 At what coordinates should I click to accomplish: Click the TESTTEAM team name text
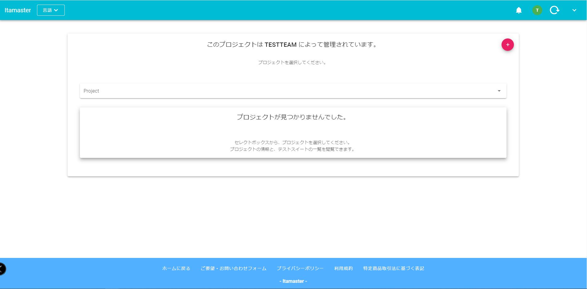pos(280,45)
